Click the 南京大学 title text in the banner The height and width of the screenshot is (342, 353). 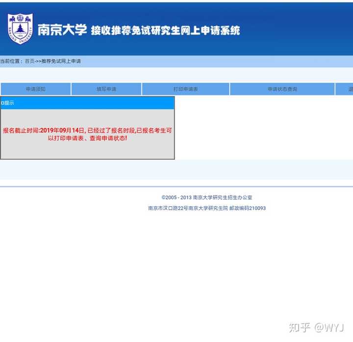(x=62, y=30)
